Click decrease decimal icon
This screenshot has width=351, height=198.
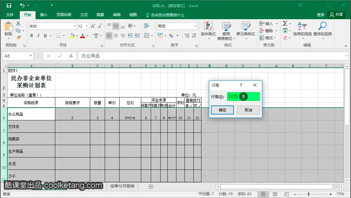pos(194,36)
